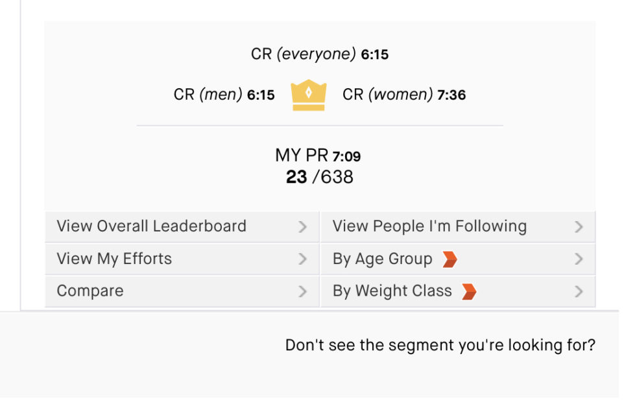Click arrow at end of View My Efforts row
Screen dimensions: 637x406
302,259
